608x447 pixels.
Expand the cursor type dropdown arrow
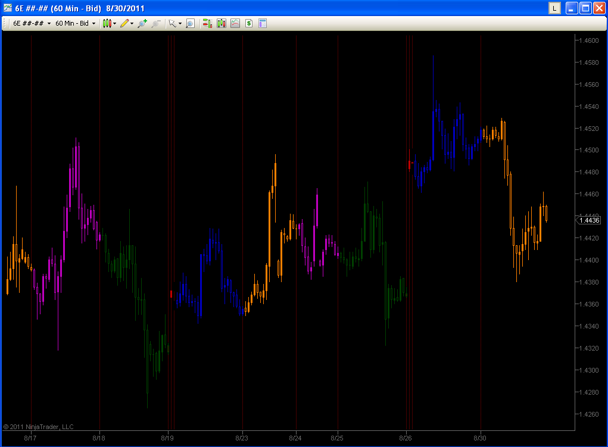[x=180, y=24]
